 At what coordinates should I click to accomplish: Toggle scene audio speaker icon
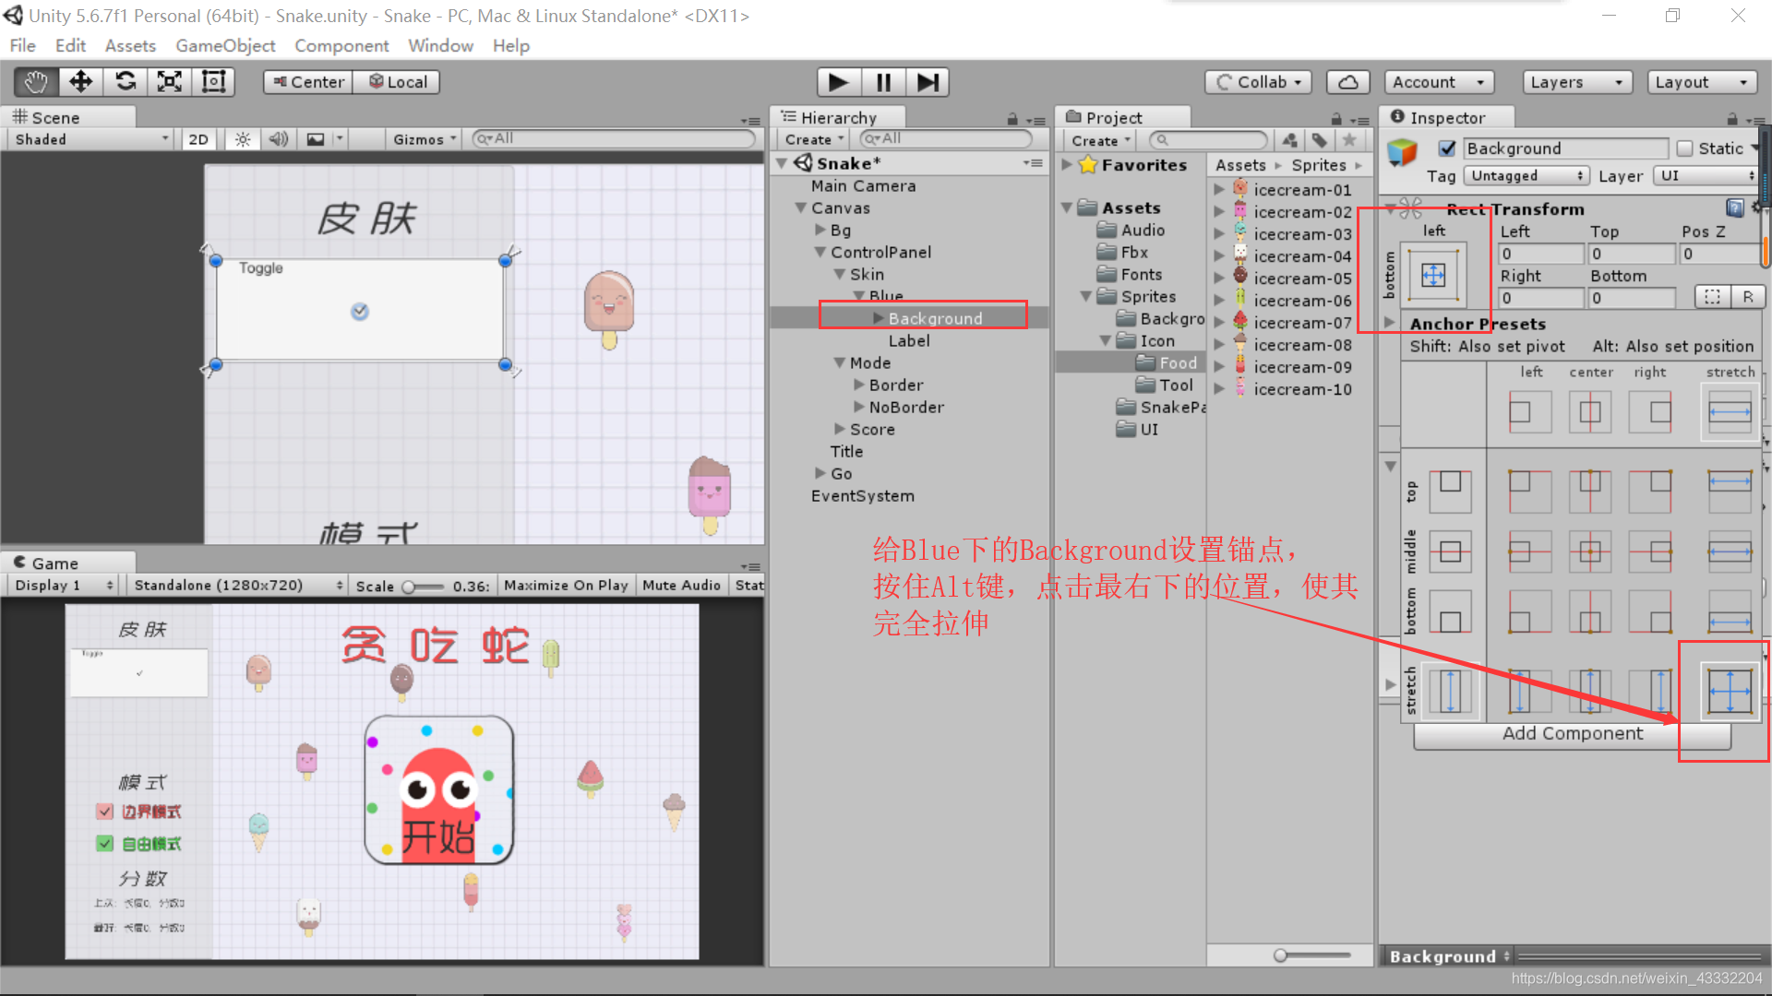tap(278, 139)
